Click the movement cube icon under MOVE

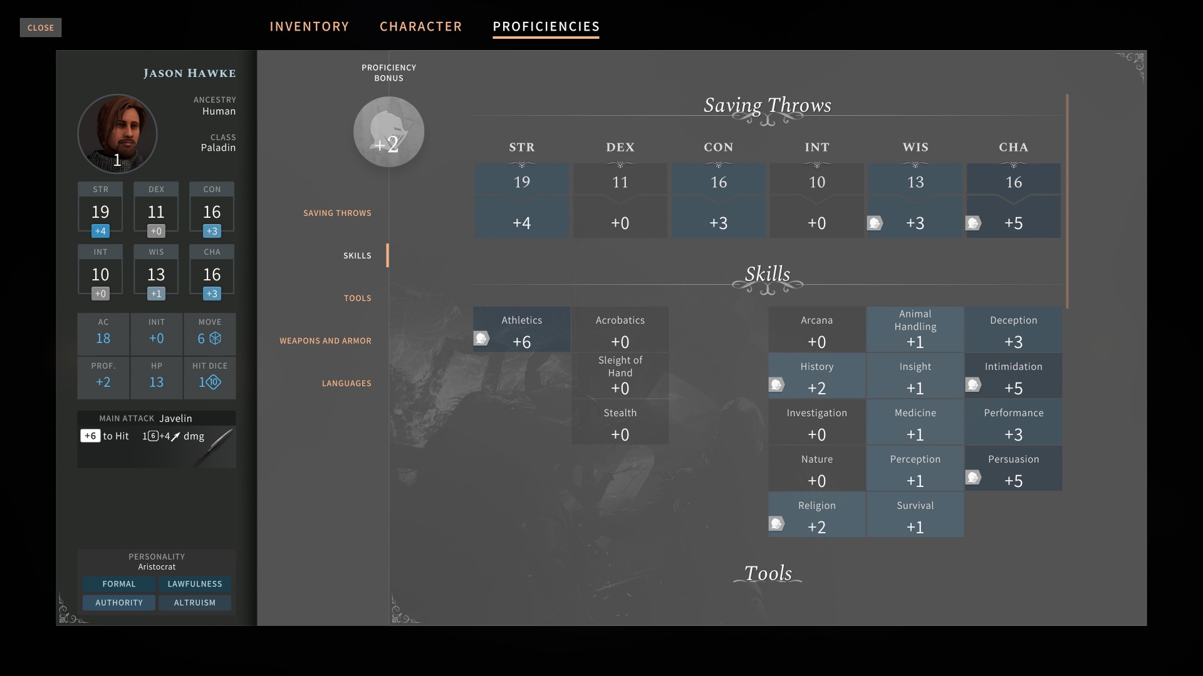216,339
